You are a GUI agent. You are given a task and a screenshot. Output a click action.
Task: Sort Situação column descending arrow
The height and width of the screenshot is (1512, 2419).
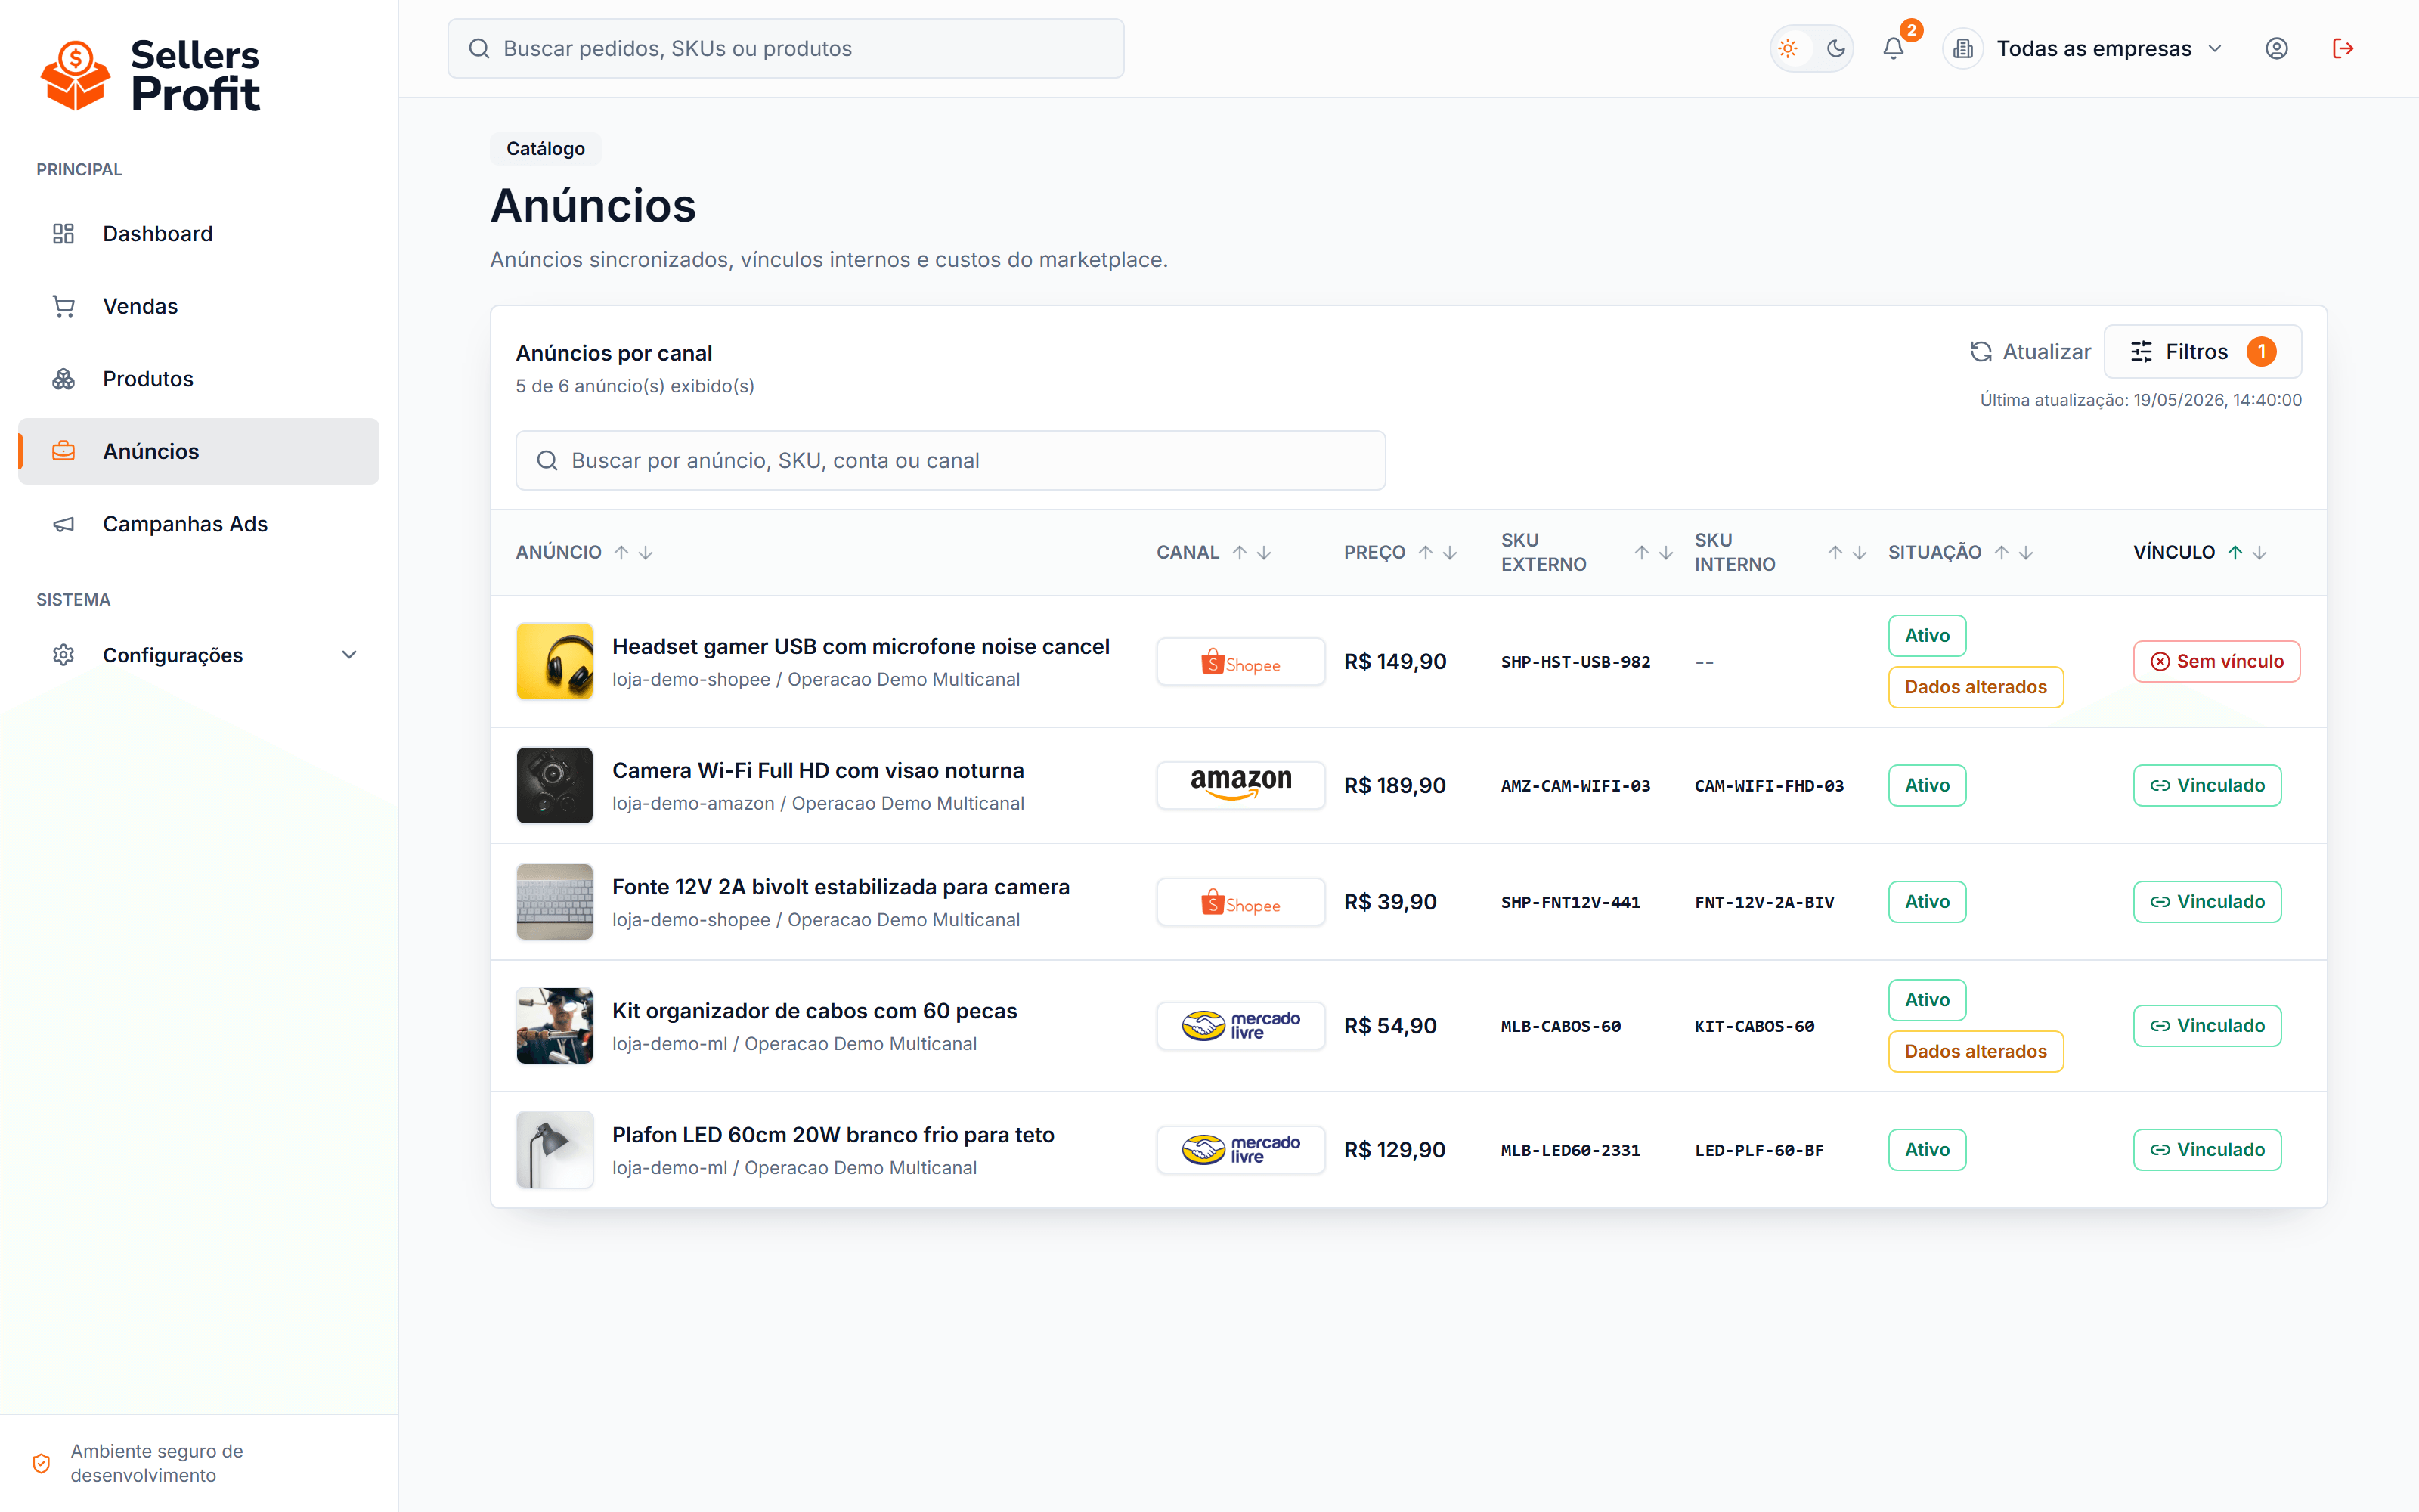(2025, 552)
